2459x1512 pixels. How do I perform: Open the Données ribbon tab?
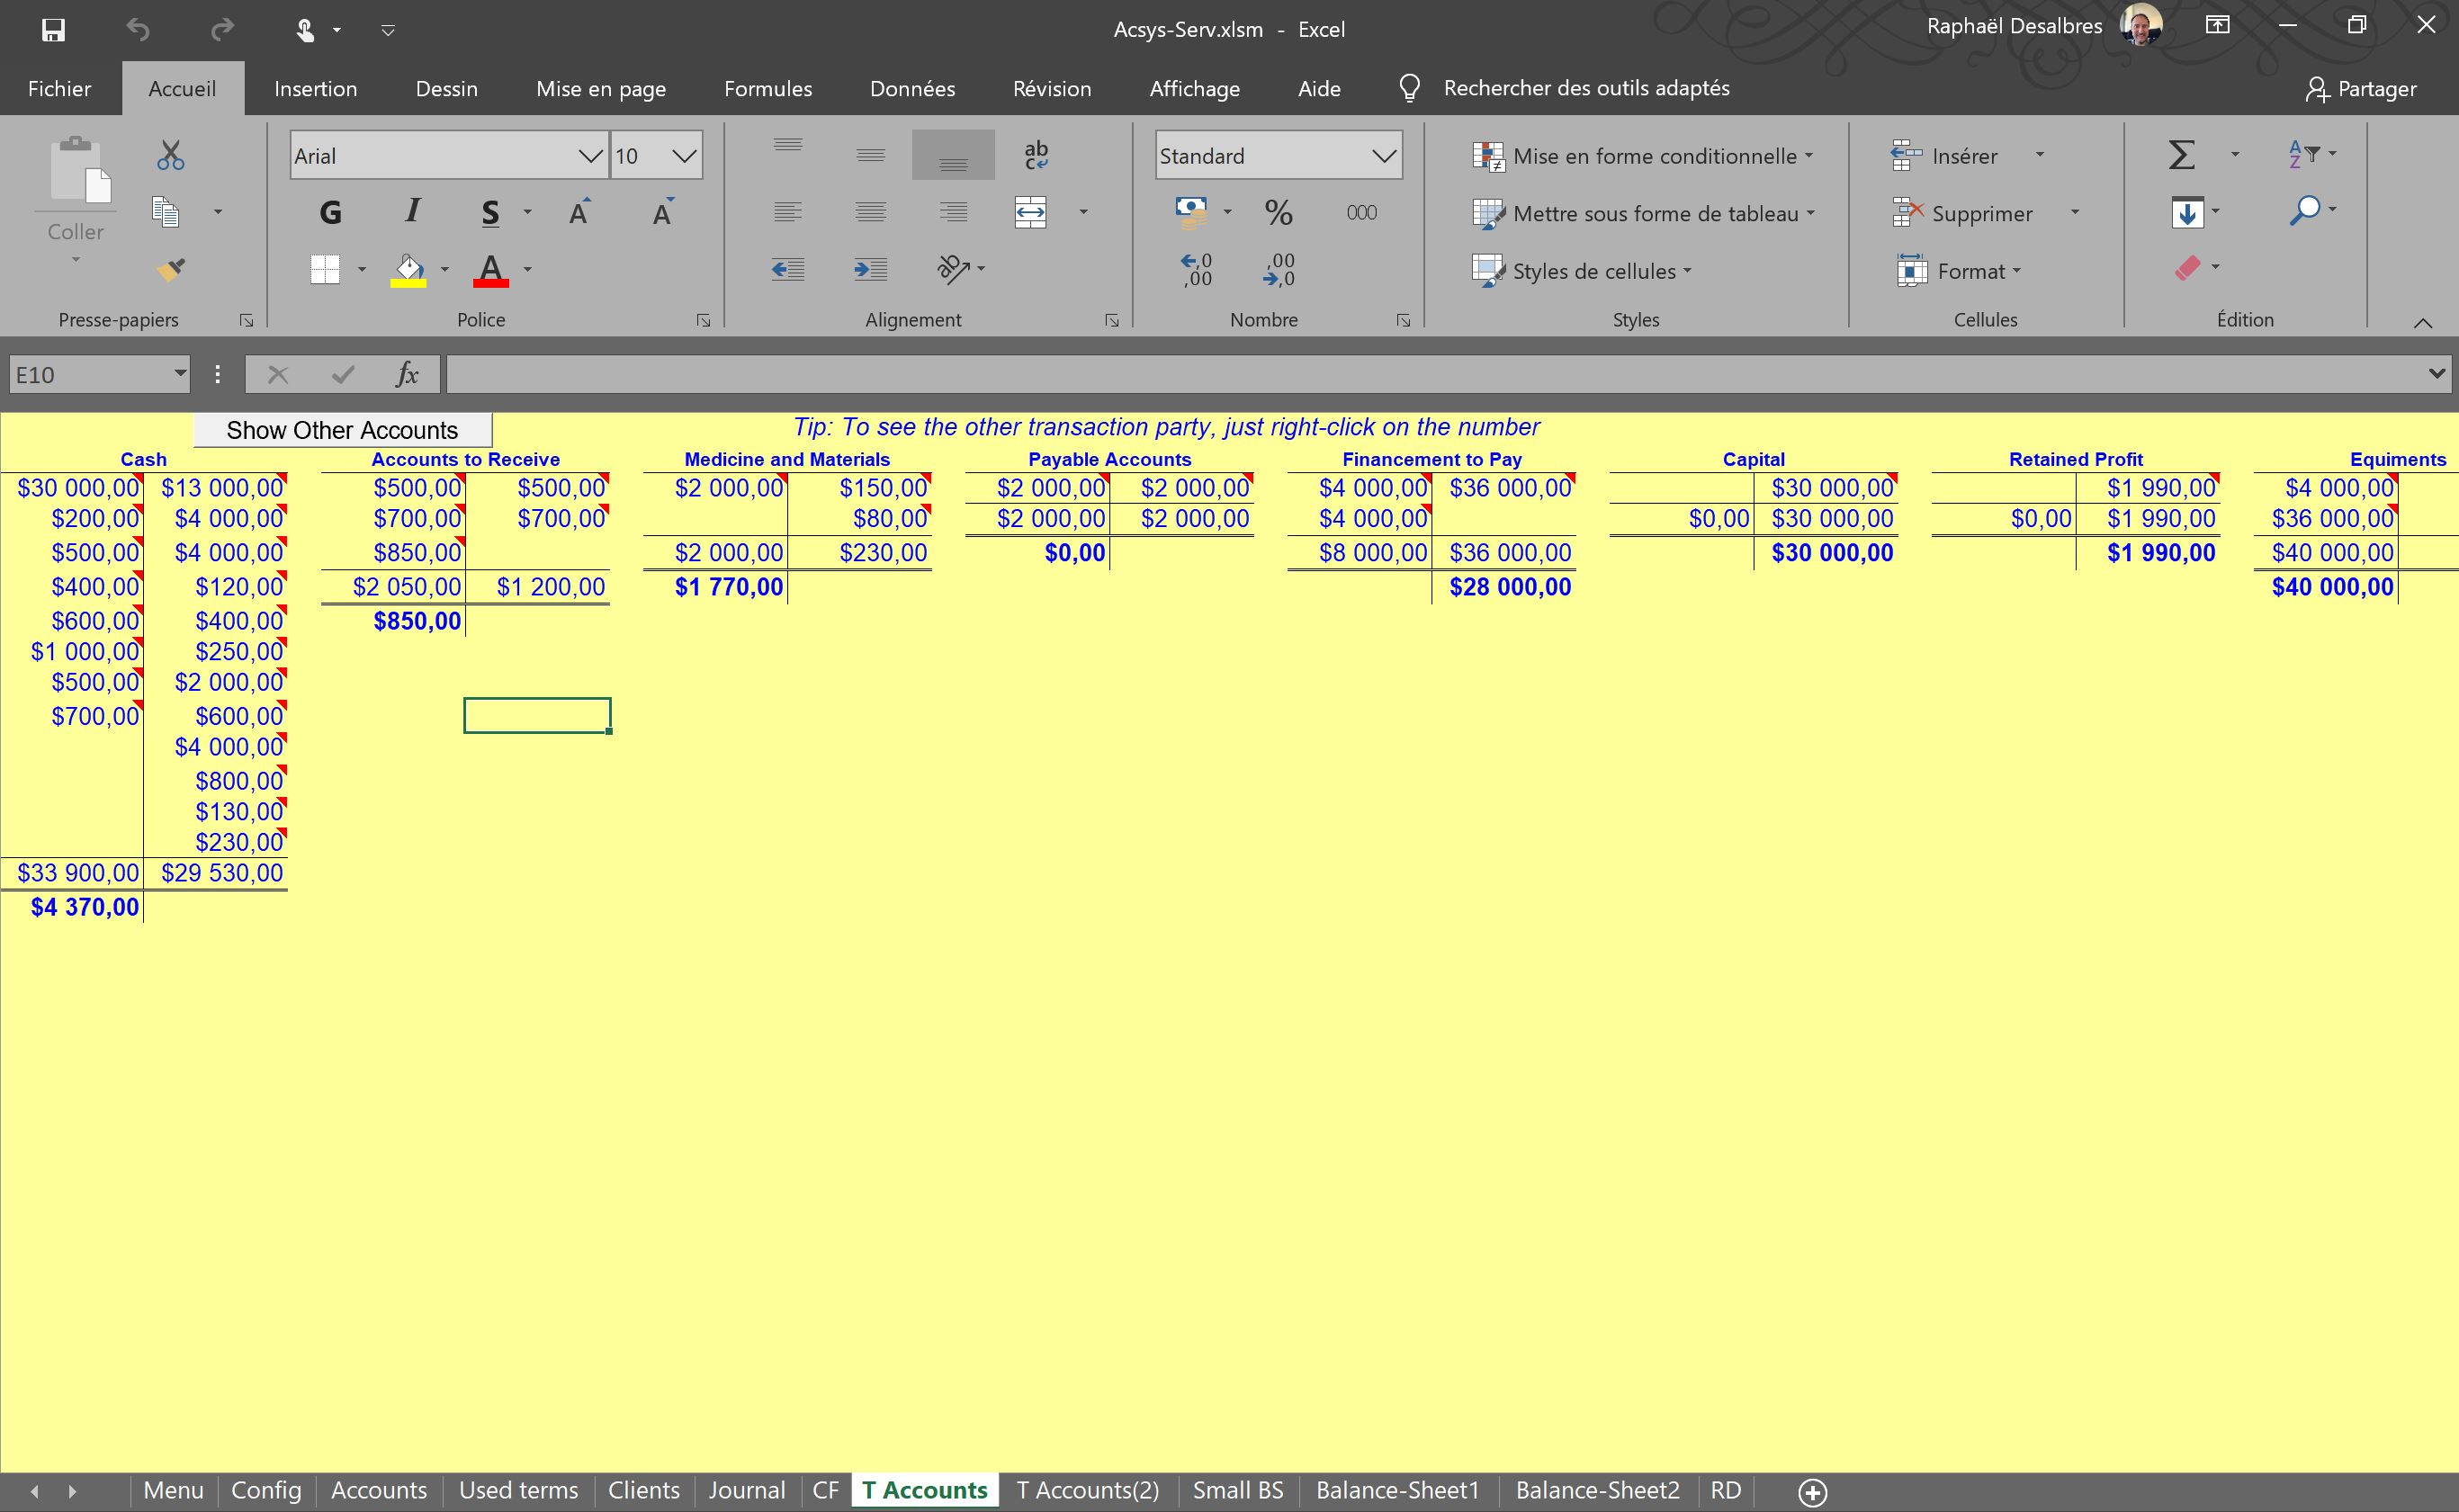[x=912, y=89]
